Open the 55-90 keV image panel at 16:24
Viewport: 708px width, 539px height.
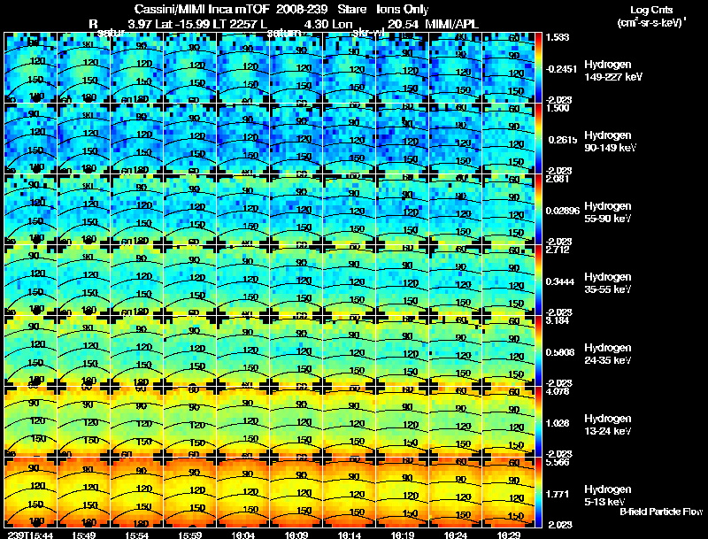tap(455, 210)
